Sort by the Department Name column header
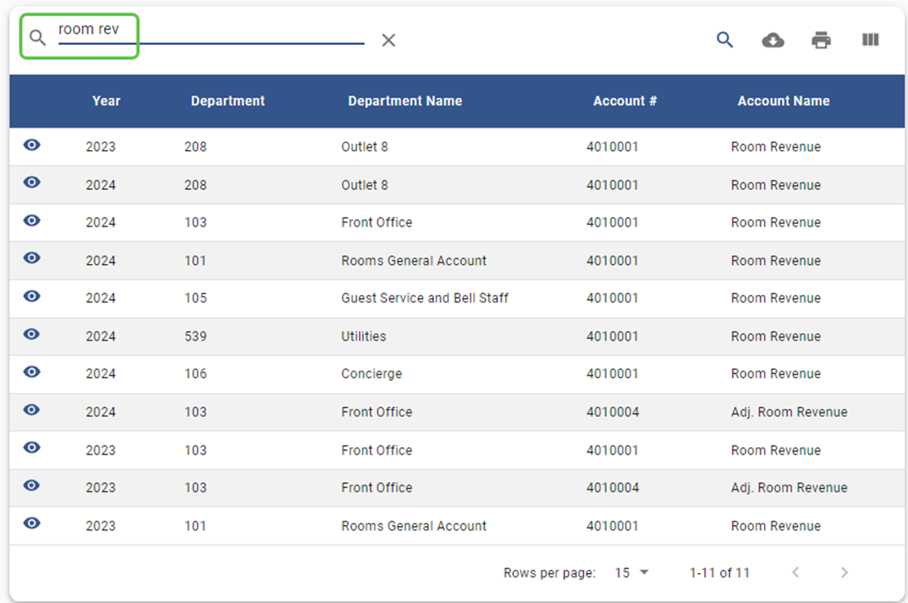The height and width of the screenshot is (603, 908). pyautogui.click(x=405, y=101)
